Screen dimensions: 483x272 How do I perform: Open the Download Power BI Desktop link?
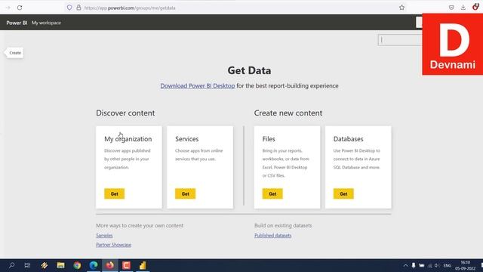(x=198, y=85)
